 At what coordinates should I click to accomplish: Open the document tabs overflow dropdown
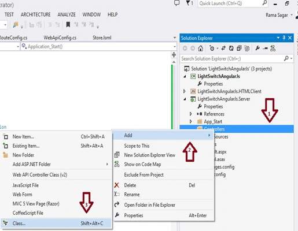click(x=175, y=38)
